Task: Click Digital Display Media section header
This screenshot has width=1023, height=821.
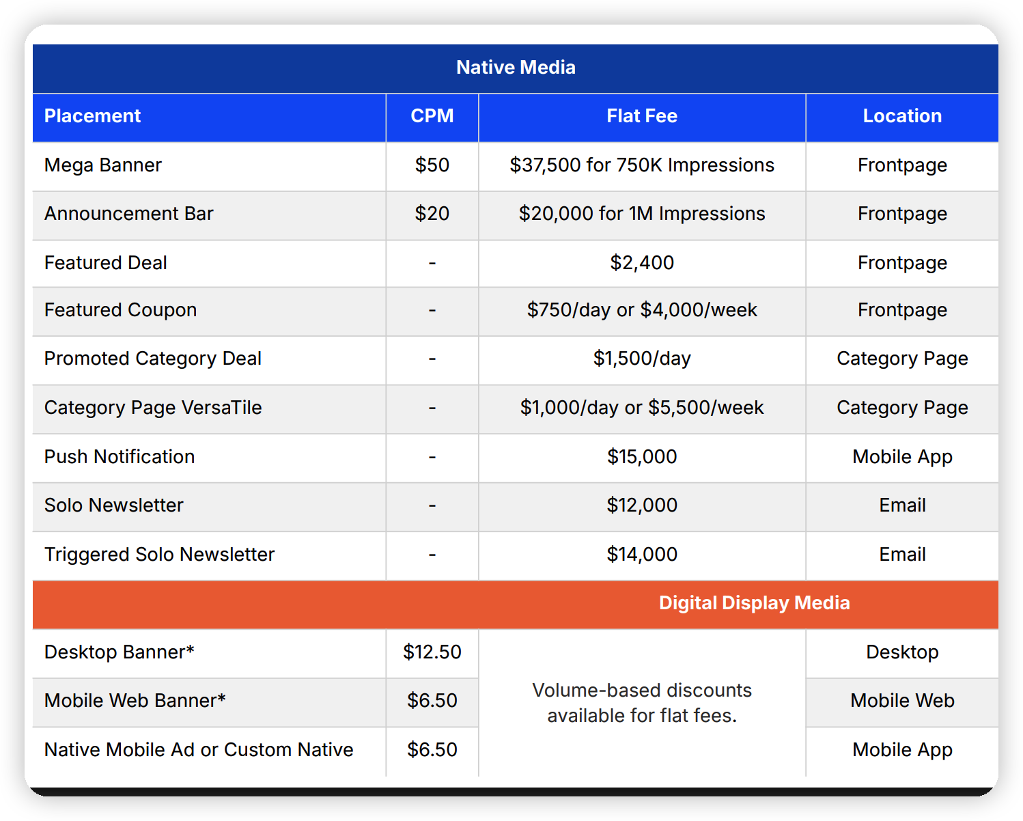Action: tap(754, 603)
